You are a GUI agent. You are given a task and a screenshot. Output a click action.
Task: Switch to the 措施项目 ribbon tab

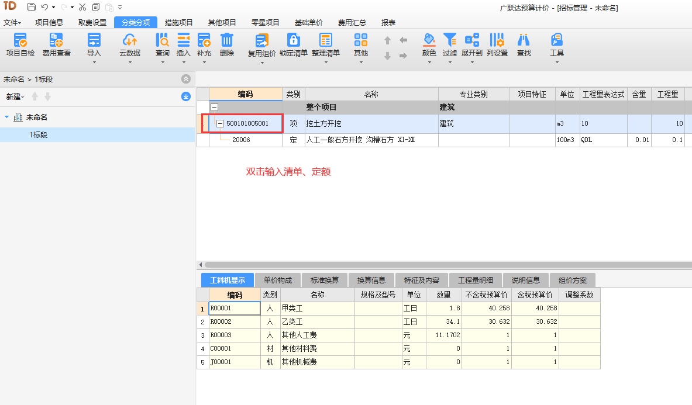pos(178,22)
